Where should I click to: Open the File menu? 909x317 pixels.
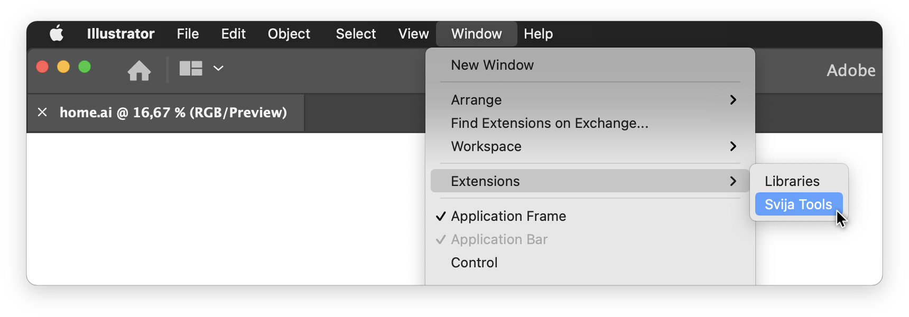188,34
